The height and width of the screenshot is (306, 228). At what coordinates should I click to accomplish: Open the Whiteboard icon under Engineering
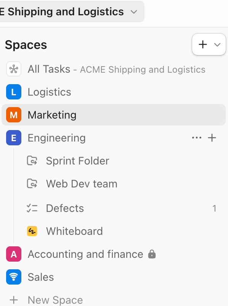[32, 231]
